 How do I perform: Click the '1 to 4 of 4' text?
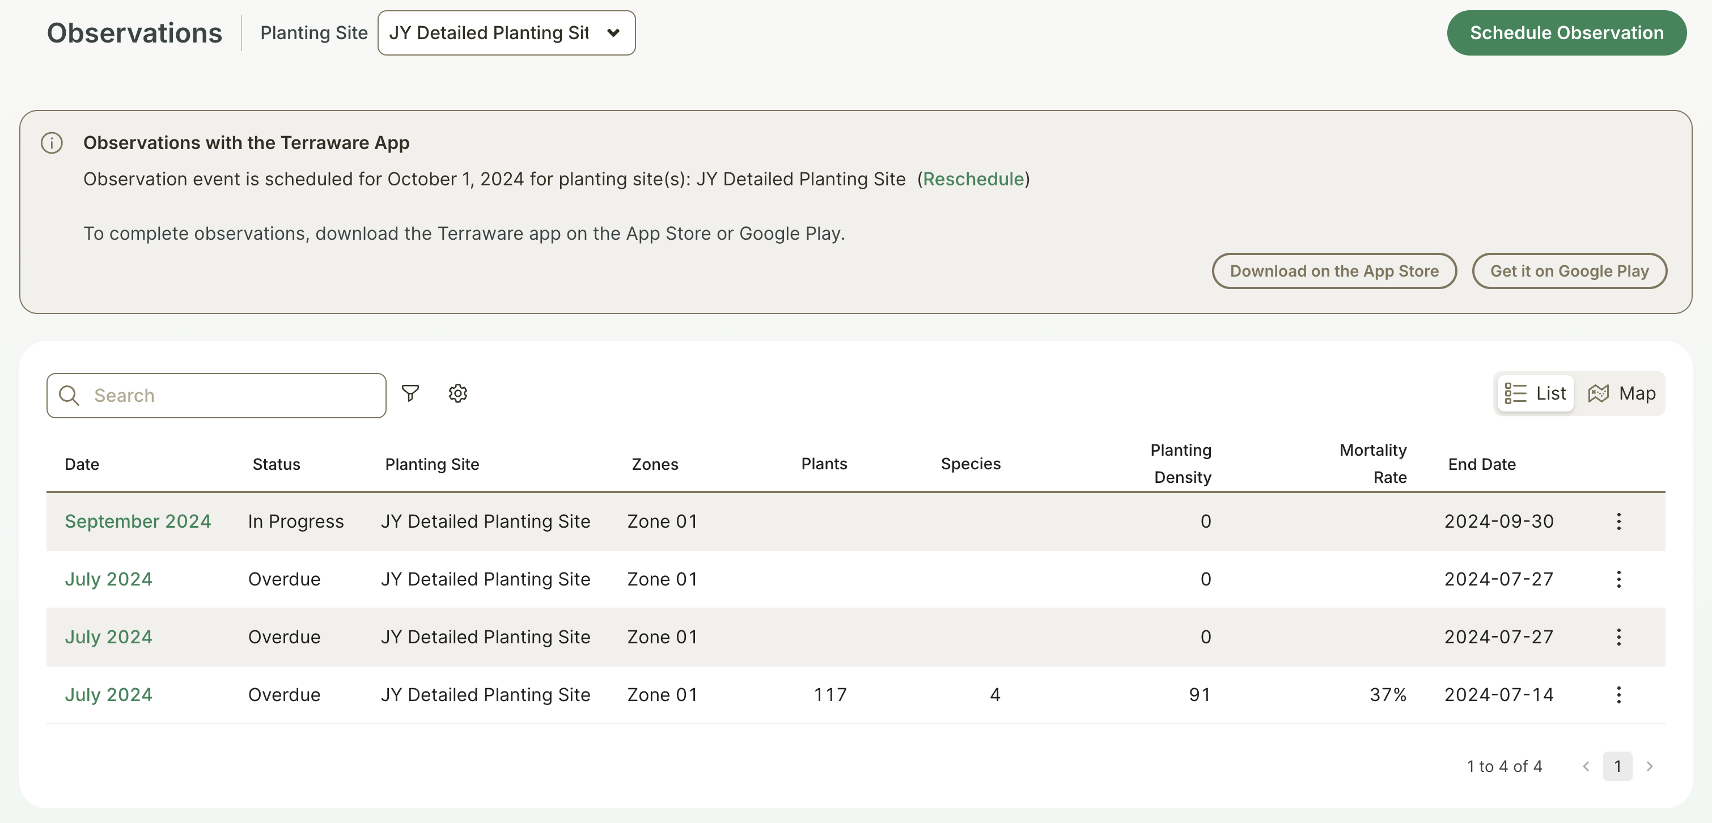(x=1504, y=766)
